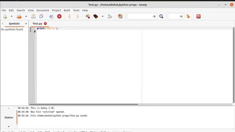Image resolution: width=235 pixels, height=132 pixels.
Task: Close current file using red X toolbar icon
Action: pos(59,16)
